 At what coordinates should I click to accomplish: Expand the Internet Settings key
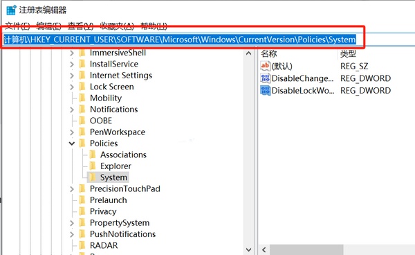tap(72, 76)
